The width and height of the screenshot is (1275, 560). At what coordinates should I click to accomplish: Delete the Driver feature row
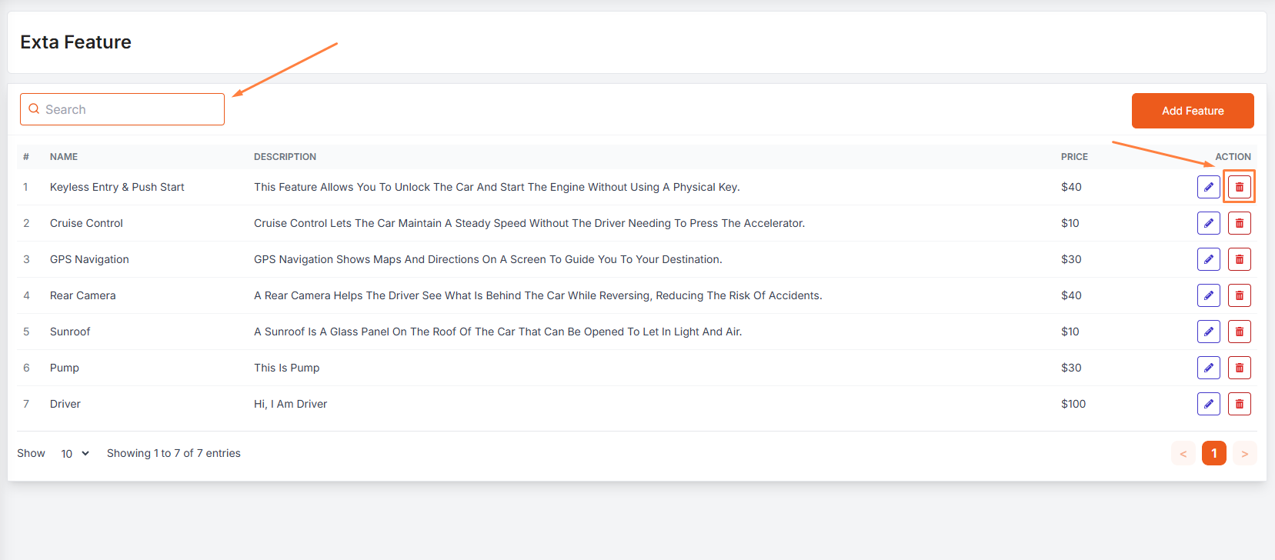(x=1239, y=404)
